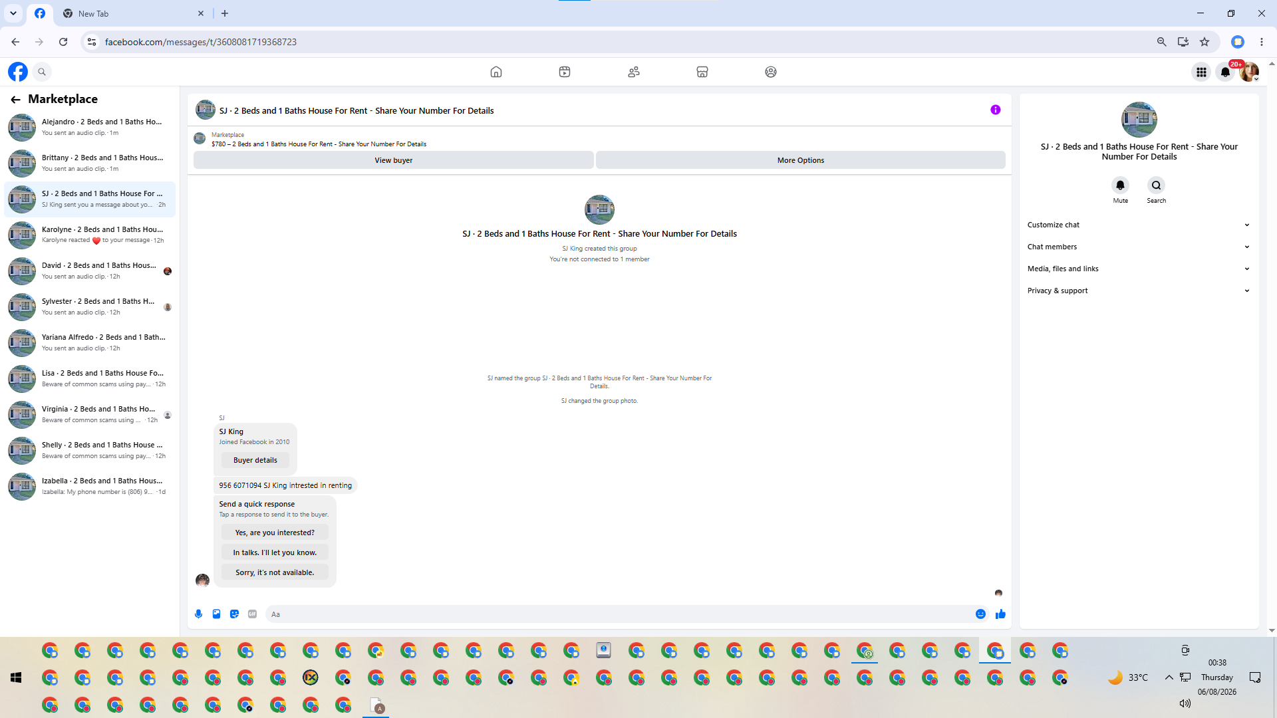Open the Reels video icon
Viewport: 1277px width, 718px height.
click(x=565, y=72)
